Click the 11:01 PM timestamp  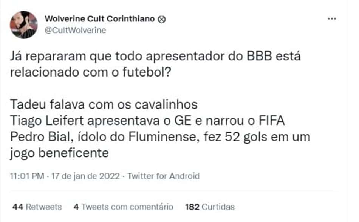click(x=27, y=176)
